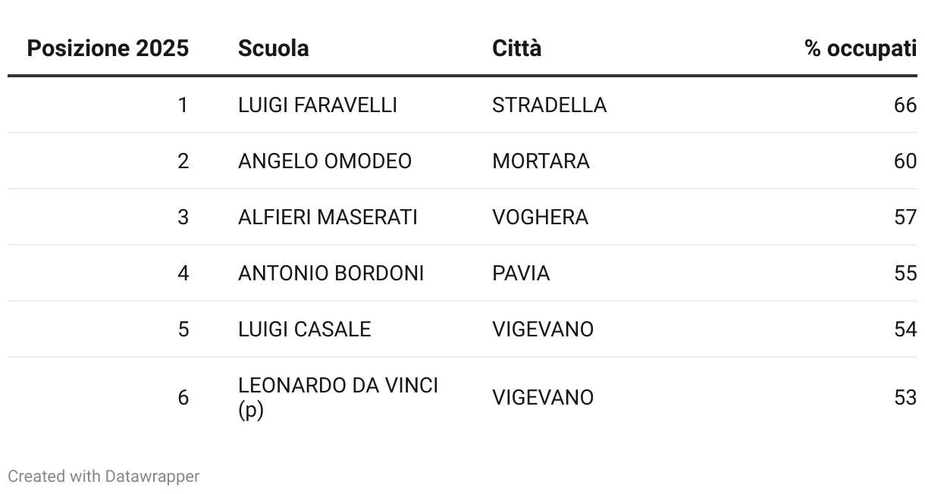Screen dimensions: 925x494
Task: Click the Città column header
Action: [517, 48]
